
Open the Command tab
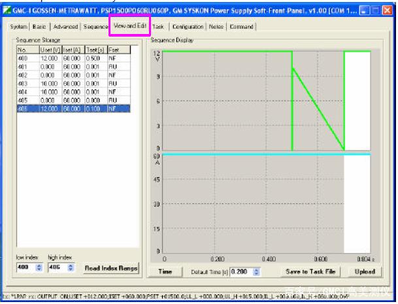(241, 26)
